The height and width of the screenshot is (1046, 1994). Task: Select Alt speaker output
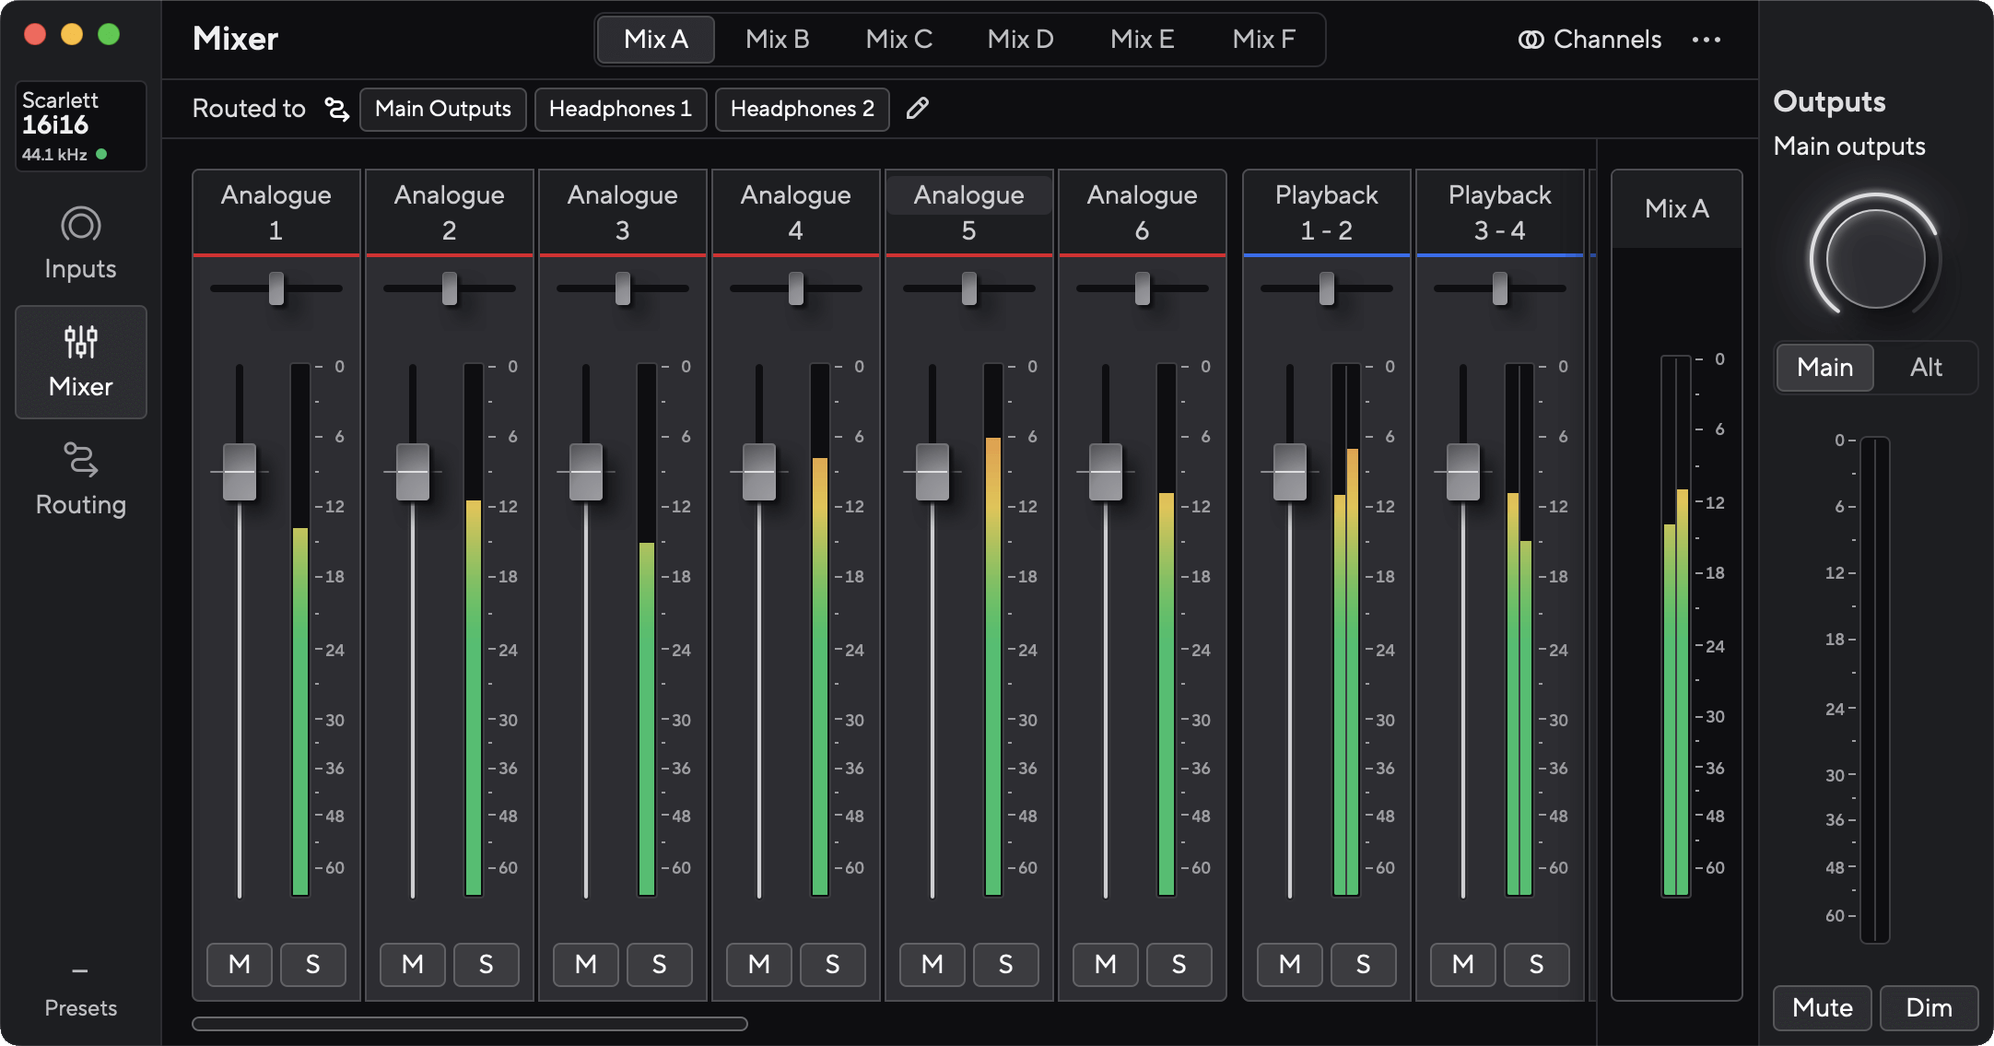1926,368
